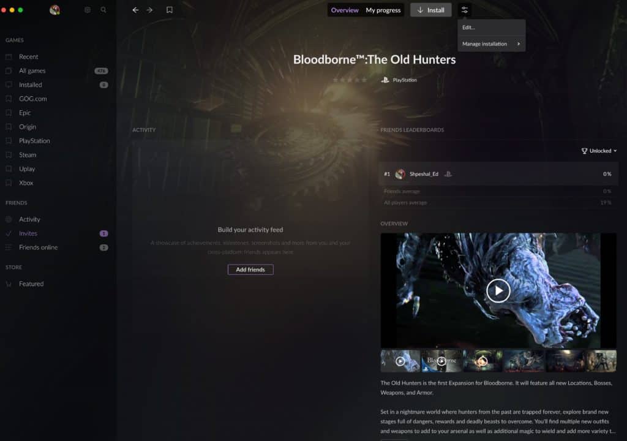Open Invites in the friends section

28,233
